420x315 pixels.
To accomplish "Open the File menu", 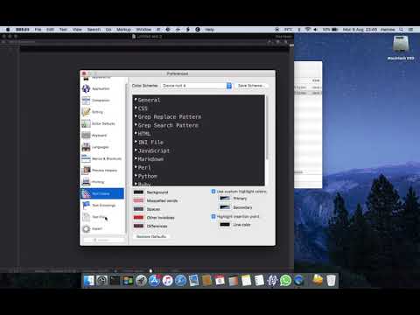I will tap(38, 30).
